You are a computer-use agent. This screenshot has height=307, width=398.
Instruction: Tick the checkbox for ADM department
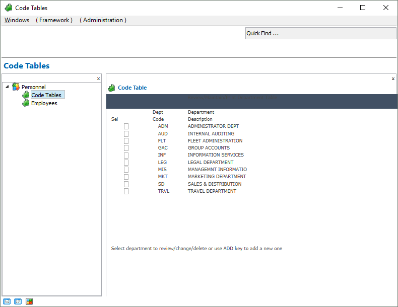(x=126, y=126)
